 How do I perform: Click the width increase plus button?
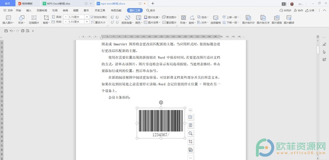tap(87, 22)
